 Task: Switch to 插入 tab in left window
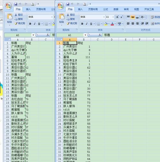tap(28, 9)
